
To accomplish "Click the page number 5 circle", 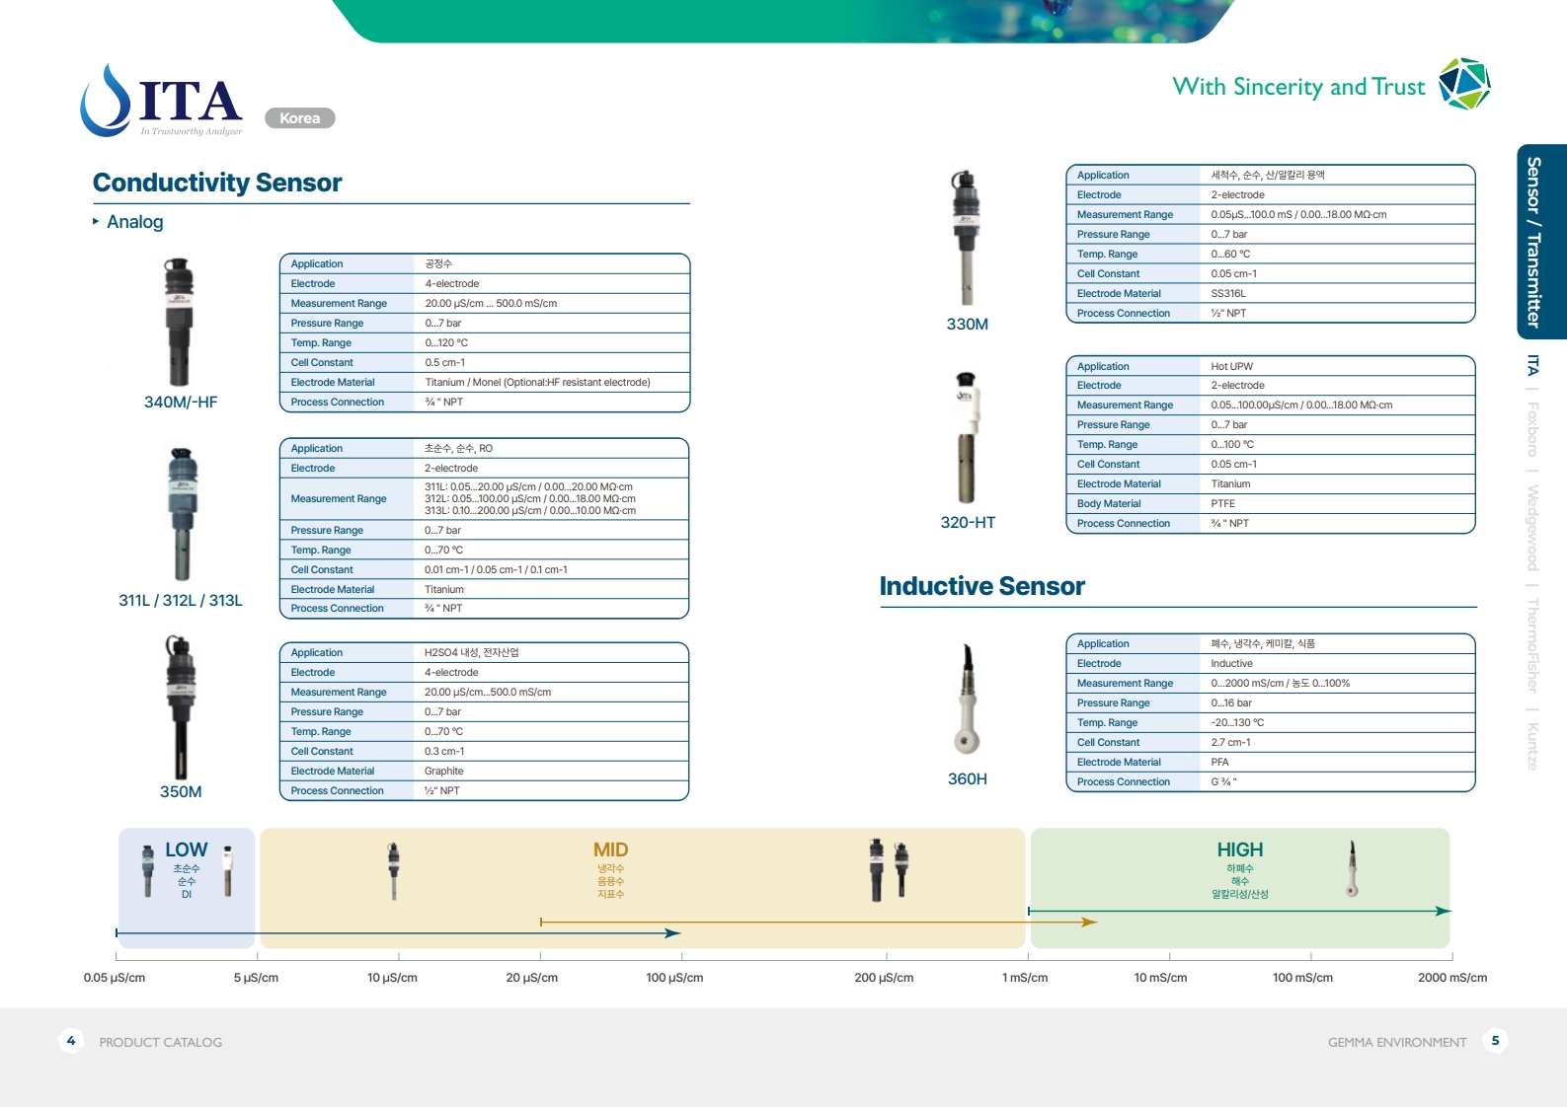I will coord(1495,1041).
